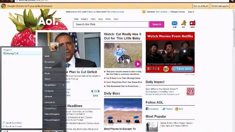Open Plan to Cut Deficit headline
Viewport: 235px width, 132px height.
(82, 72)
